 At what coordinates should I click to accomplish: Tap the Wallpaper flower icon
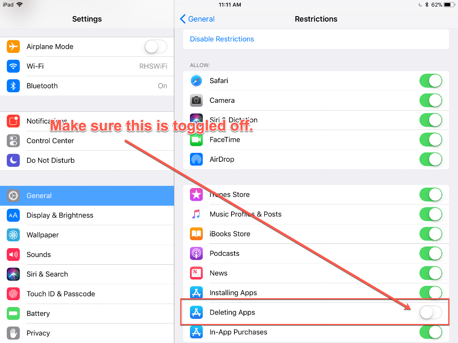coord(13,235)
